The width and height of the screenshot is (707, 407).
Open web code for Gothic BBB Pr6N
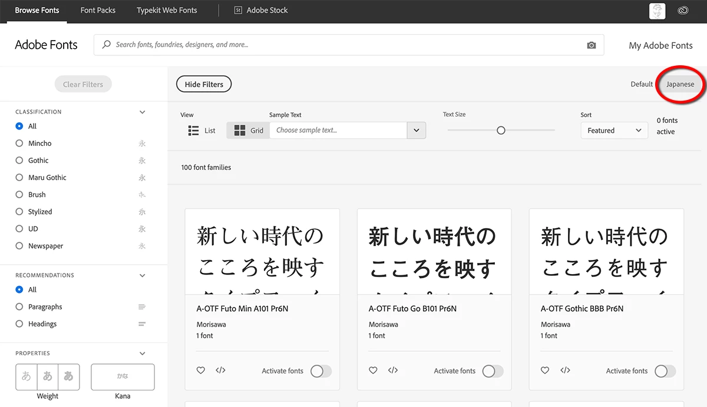(x=565, y=371)
